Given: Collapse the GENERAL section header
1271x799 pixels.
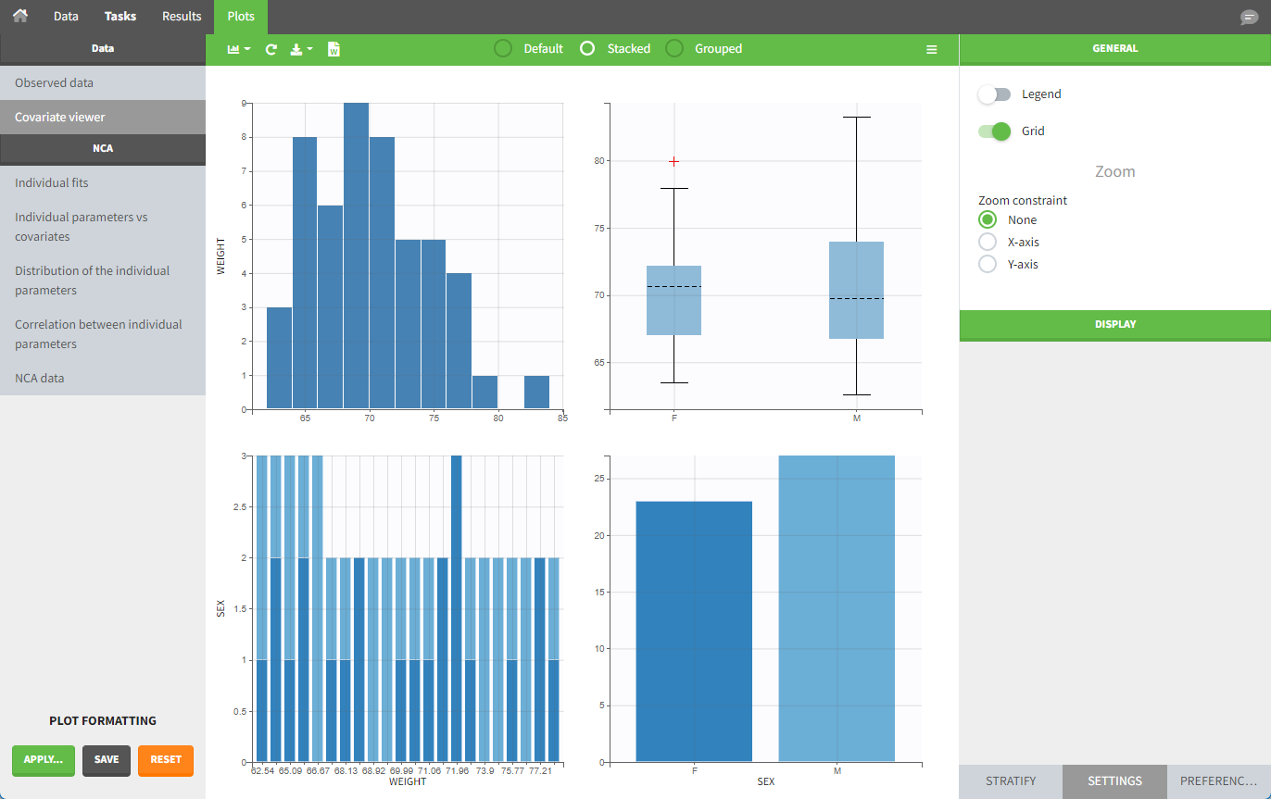Looking at the screenshot, I should 1114,48.
